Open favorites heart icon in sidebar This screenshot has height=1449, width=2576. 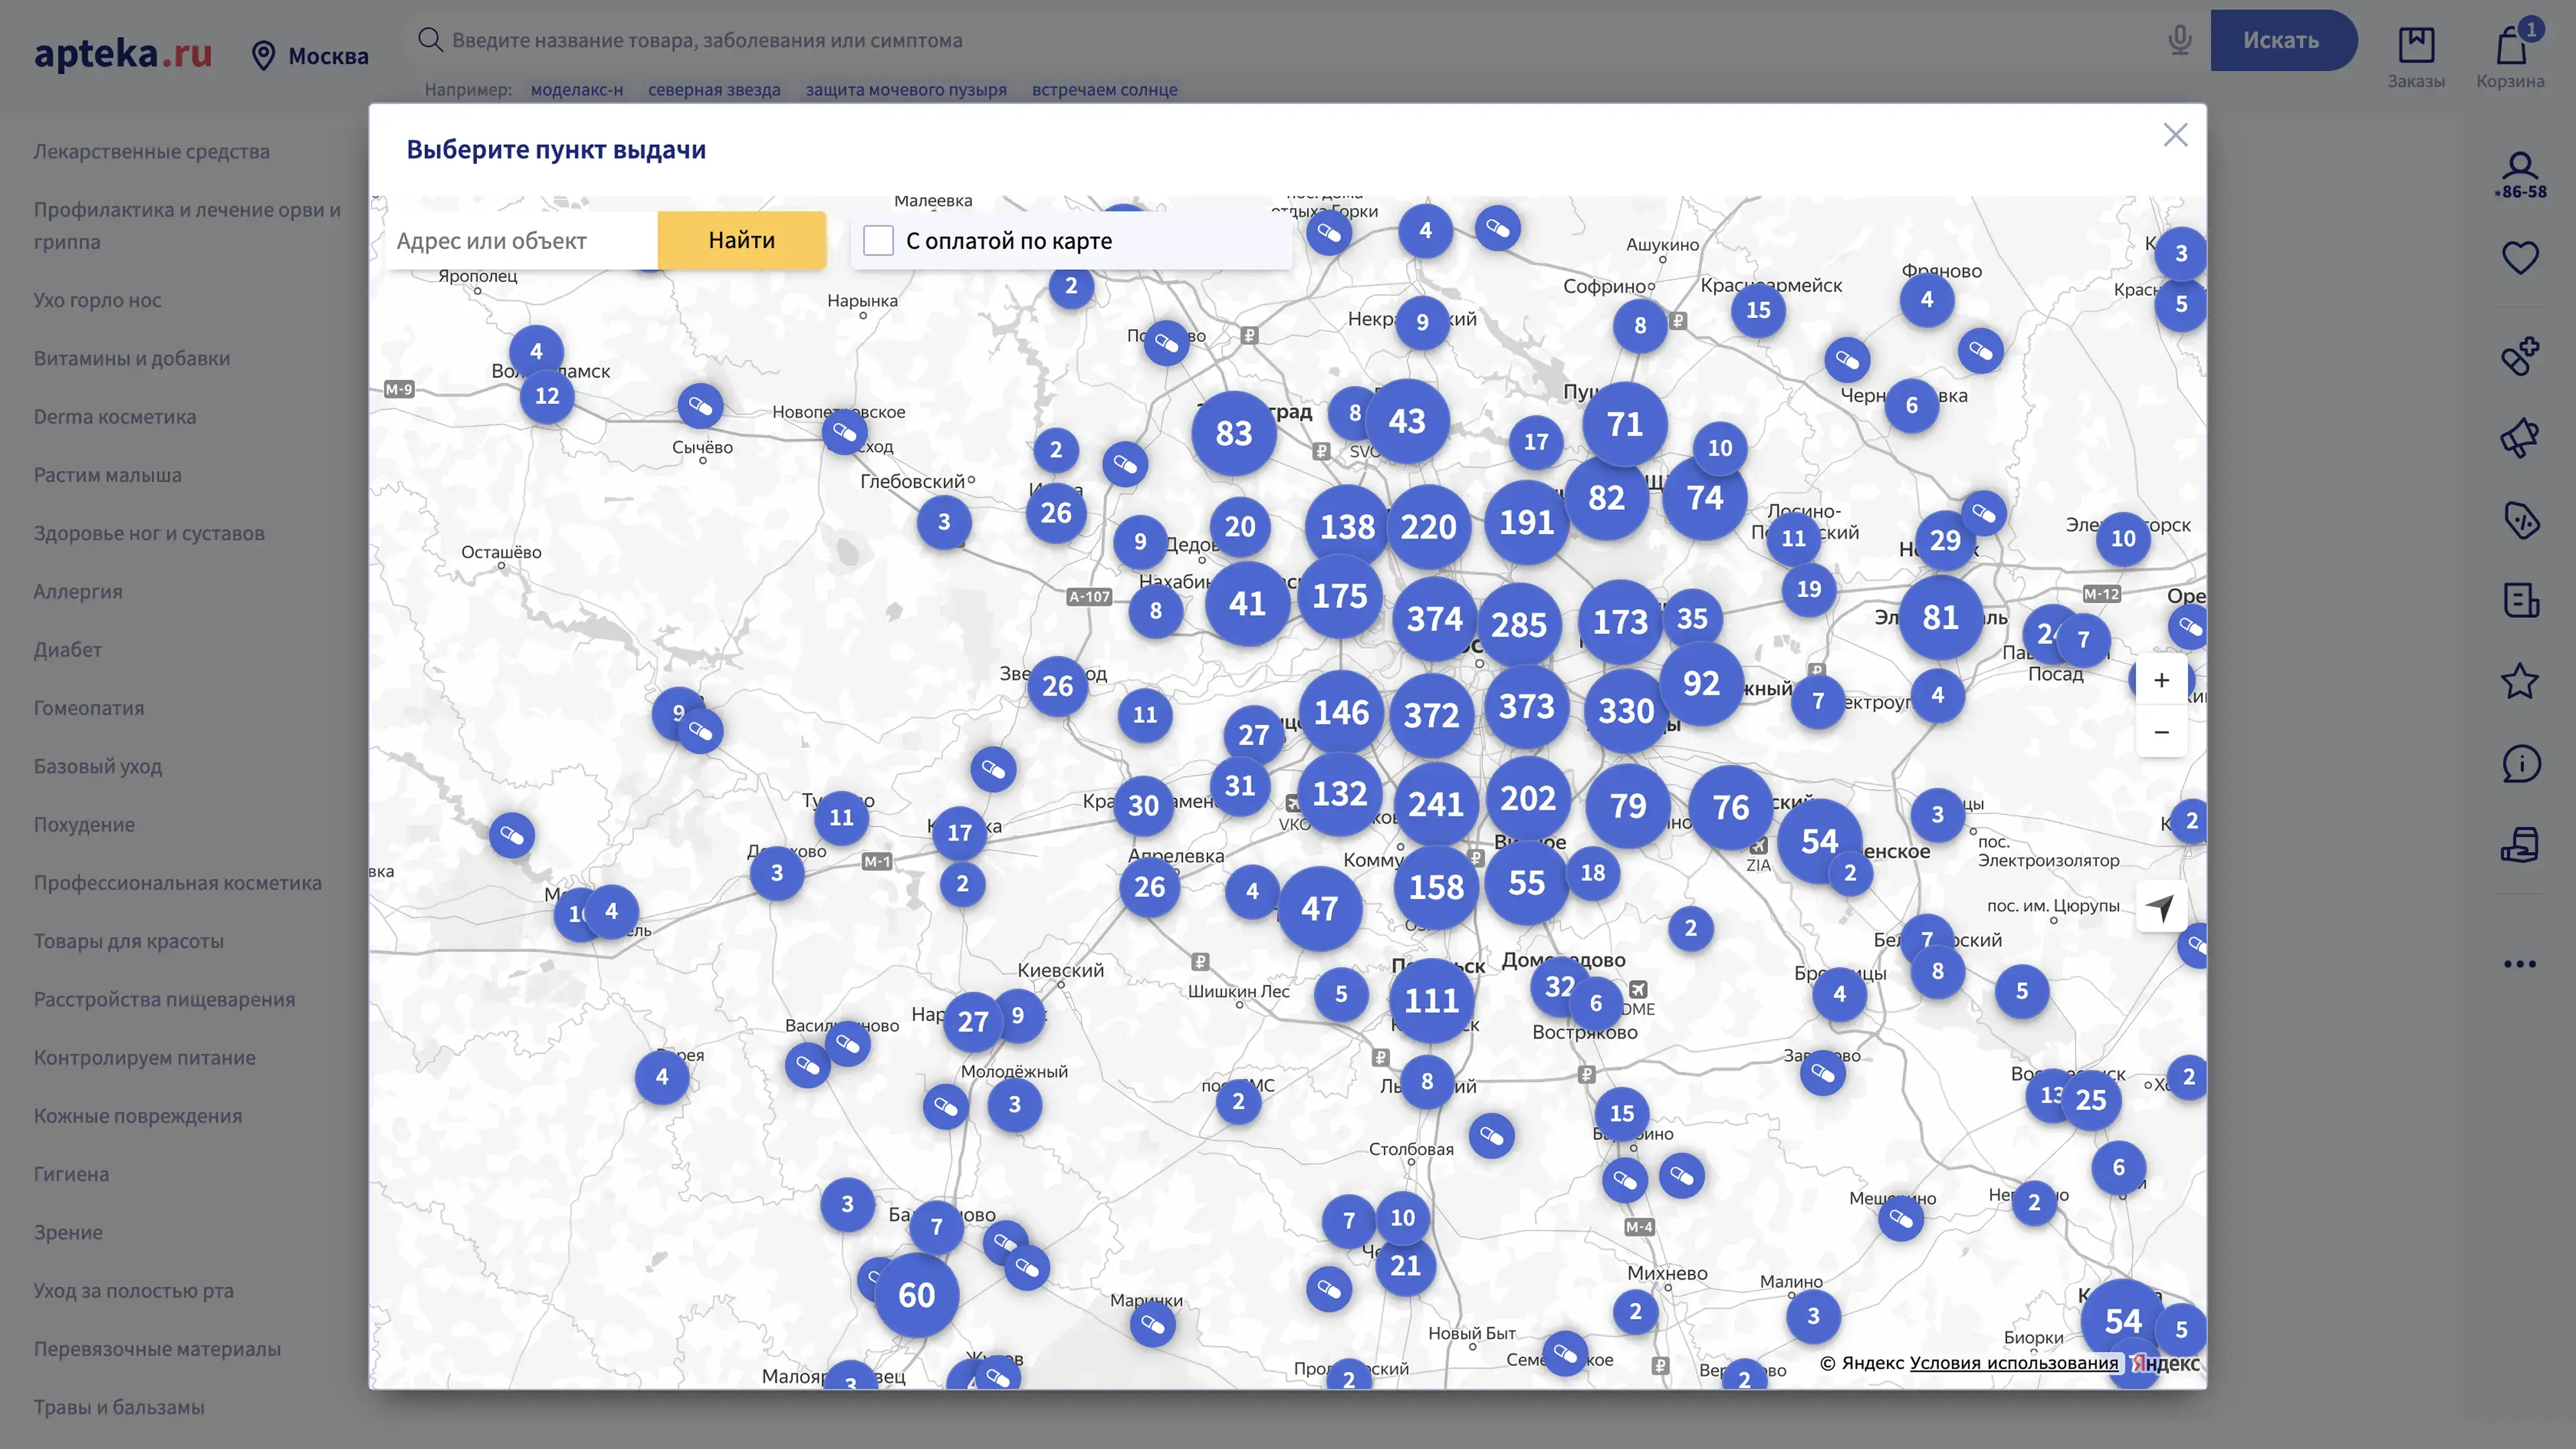pos(2520,258)
